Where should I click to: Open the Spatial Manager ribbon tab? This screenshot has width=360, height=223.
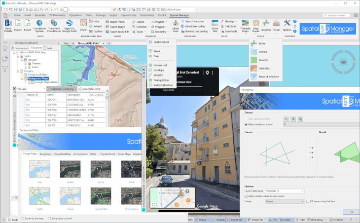[x=179, y=15]
